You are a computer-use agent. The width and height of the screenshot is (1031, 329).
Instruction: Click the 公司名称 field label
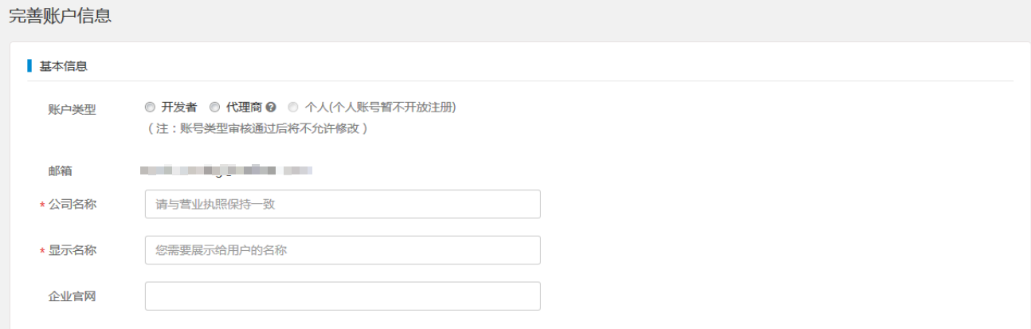tap(73, 205)
